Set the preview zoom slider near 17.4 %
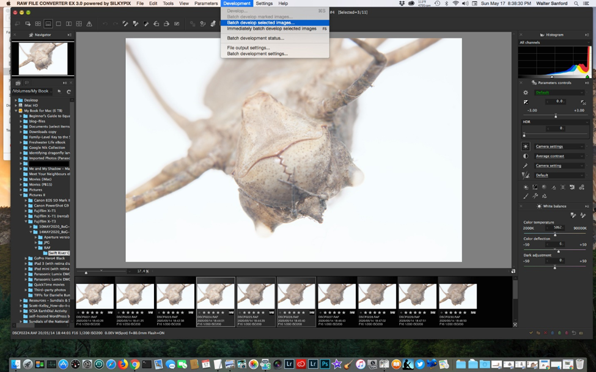 (x=86, y=272)
